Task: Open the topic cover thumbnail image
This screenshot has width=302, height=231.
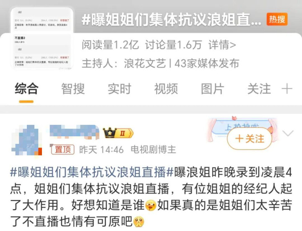Action: [42, 38]
